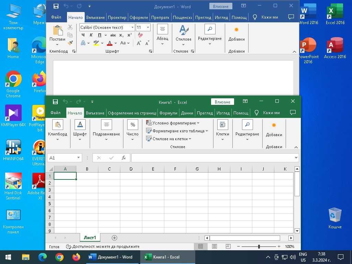352x264 pixels.
Task: Click the accessibility checker icon in Excel status bar
Action: tap(68, 246)
